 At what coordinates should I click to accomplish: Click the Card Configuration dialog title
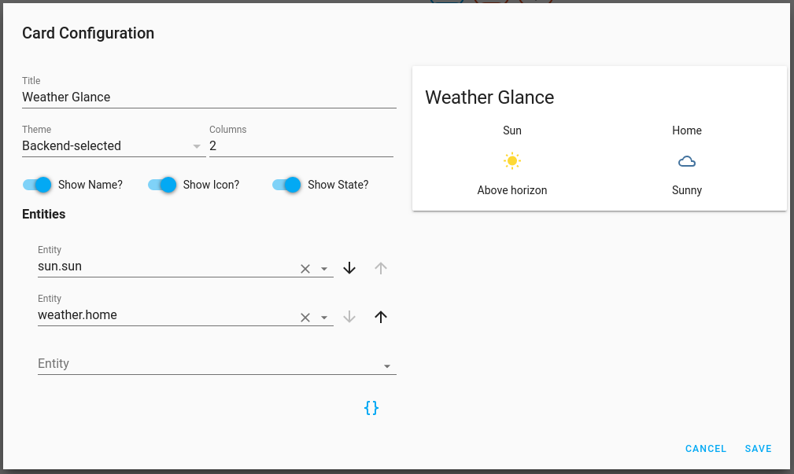pos(88,33)
